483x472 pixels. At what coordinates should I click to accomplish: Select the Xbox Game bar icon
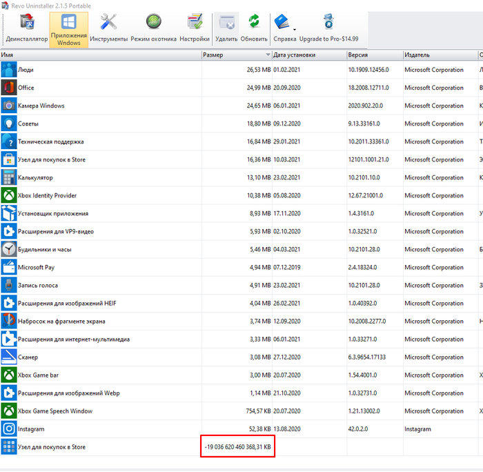pyautogui.click(x=9, y=375)
